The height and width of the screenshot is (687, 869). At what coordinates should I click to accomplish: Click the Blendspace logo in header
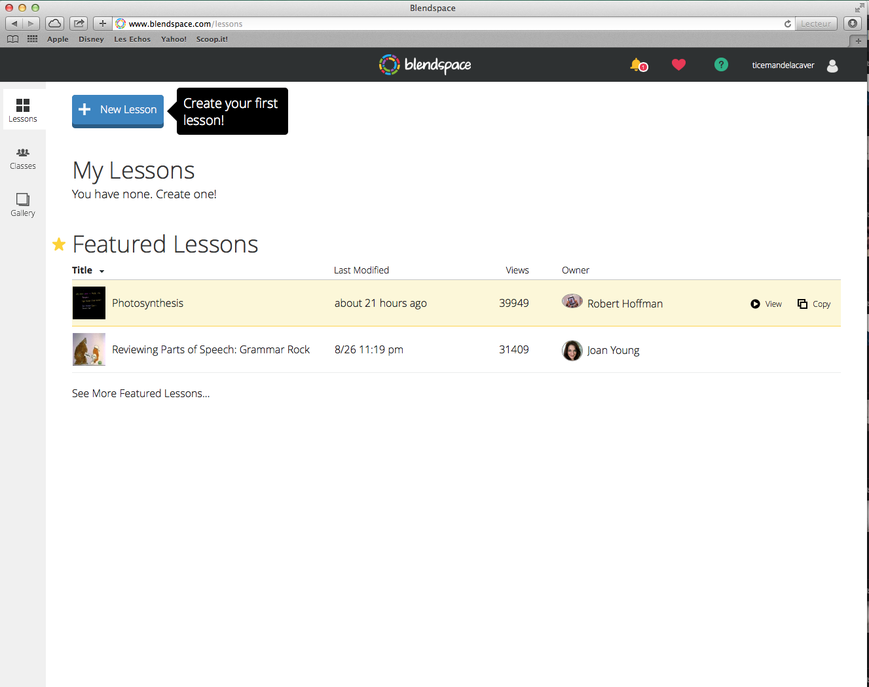pos(425,65)
